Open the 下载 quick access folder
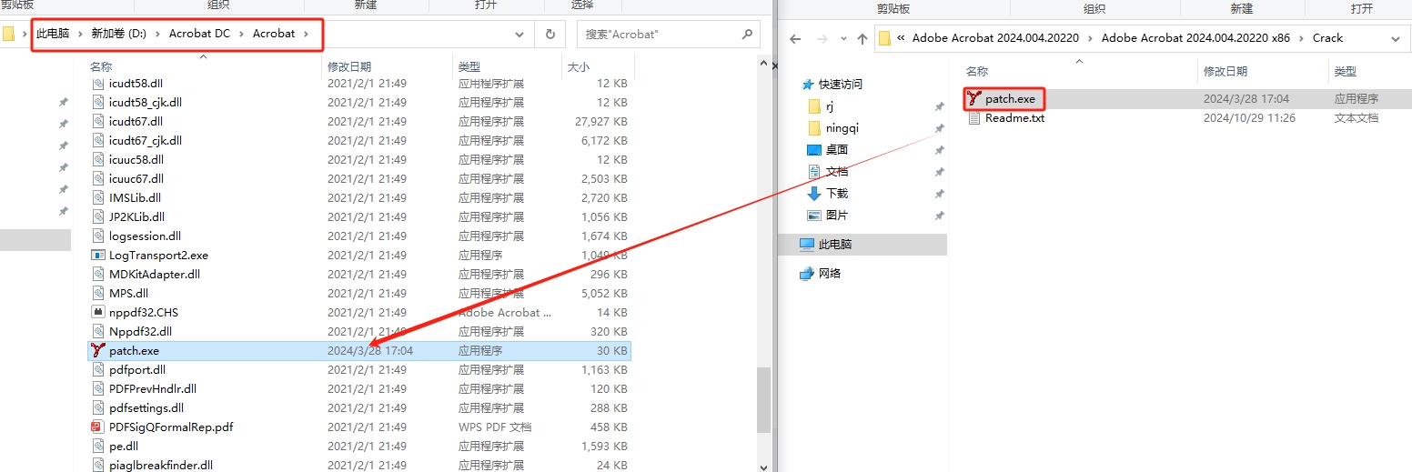Image resolution: width=1412 pixels, height=472 pixels. click(x=836, y=194)
